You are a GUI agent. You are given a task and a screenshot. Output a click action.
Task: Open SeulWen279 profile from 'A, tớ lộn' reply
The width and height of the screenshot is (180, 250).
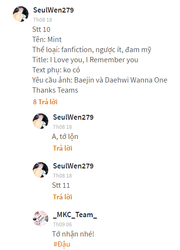click(x=73, y=117)
